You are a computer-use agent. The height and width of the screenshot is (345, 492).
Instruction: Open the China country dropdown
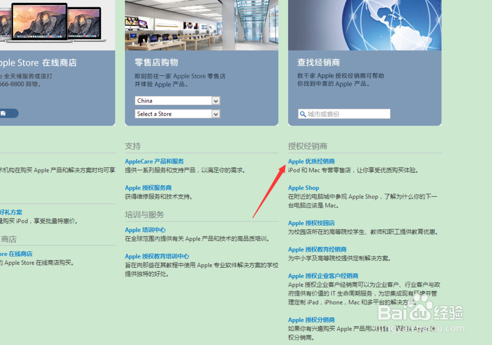coord(177,101)
